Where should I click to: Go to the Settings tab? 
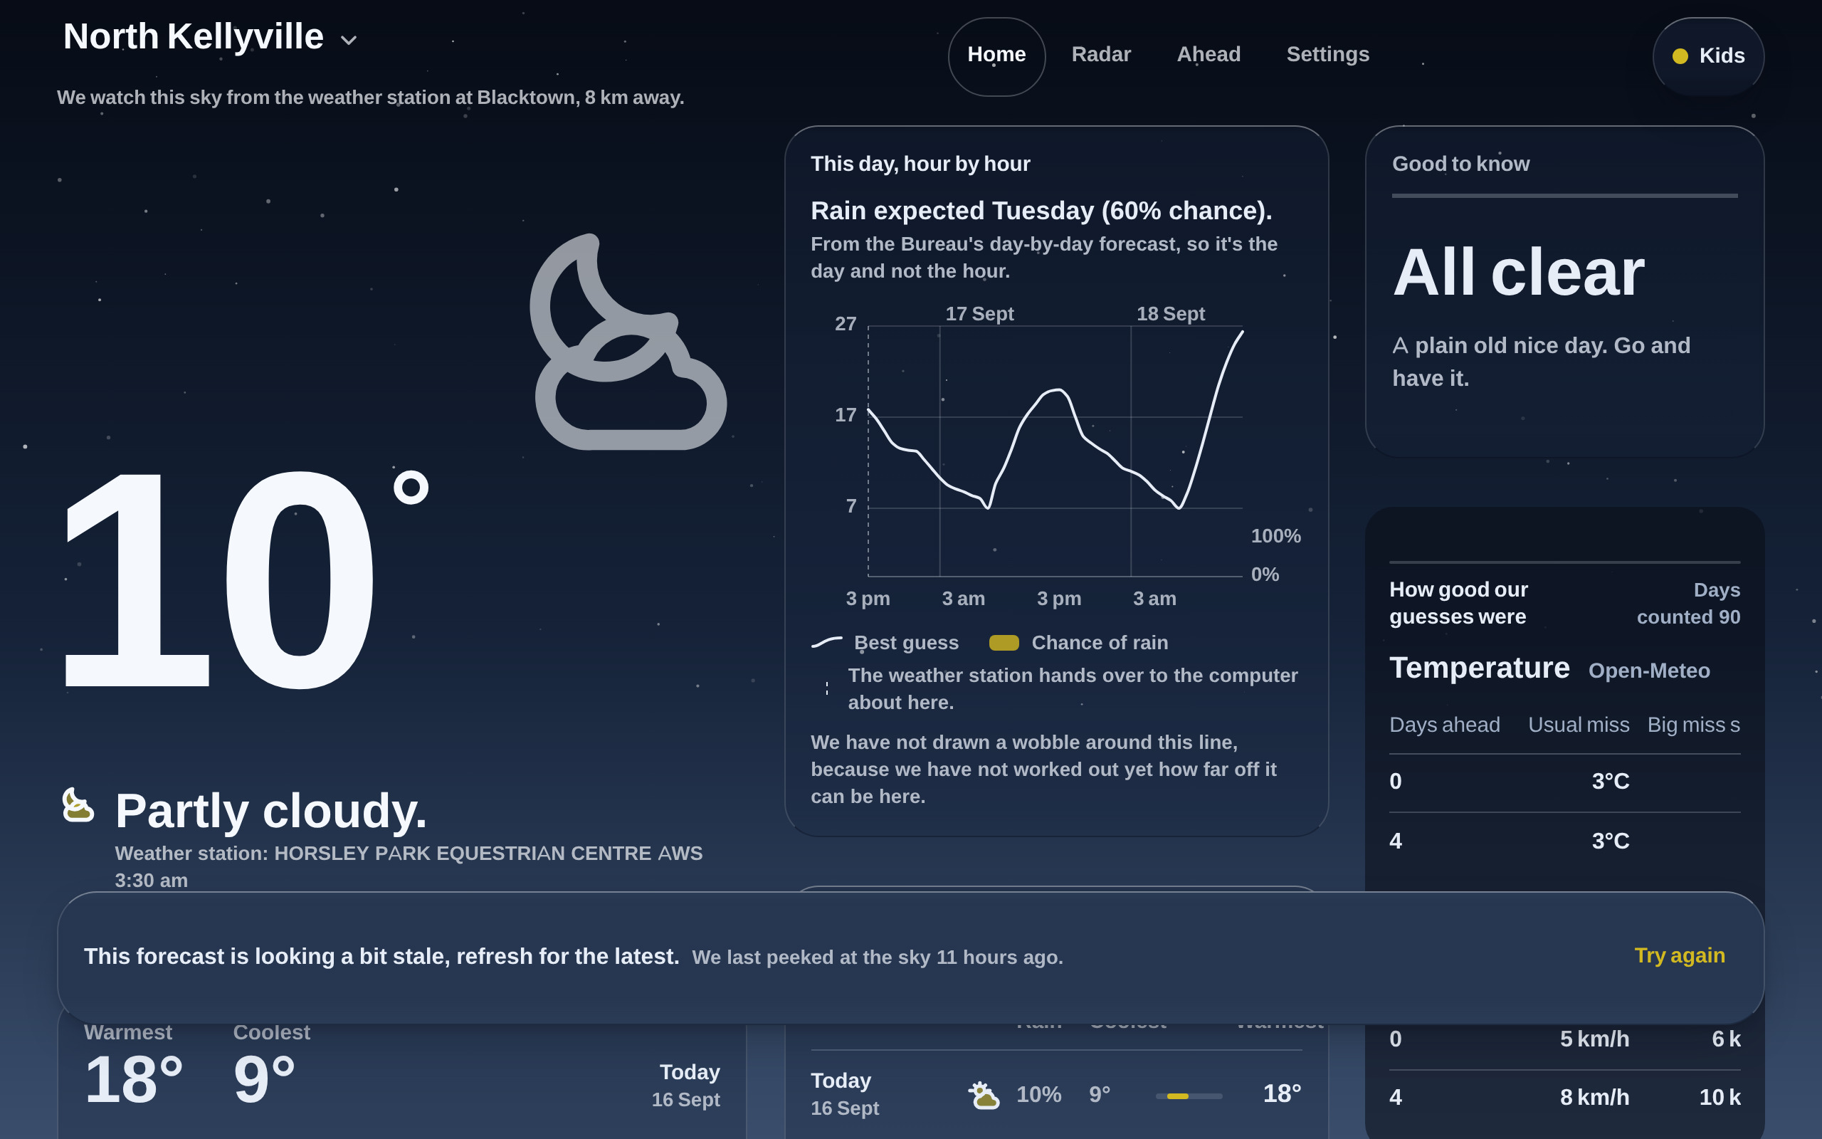[1327, 55]
